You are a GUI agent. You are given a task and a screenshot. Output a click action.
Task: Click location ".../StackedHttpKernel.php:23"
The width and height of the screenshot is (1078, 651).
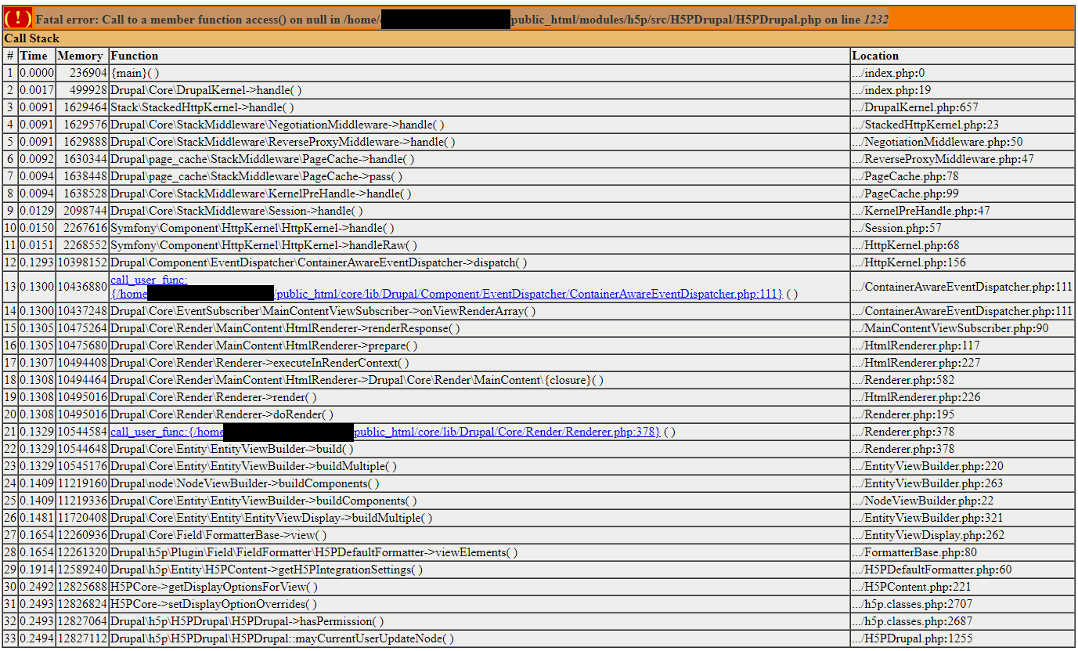pos(925,125)
